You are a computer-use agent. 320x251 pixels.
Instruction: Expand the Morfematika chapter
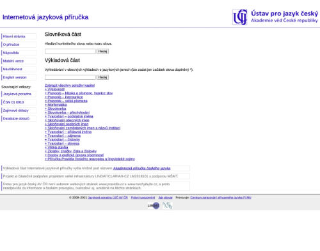click(56, 105)
